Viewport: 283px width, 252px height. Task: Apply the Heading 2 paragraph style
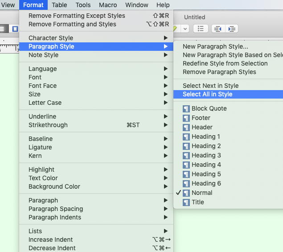click(x=206, y=146)
